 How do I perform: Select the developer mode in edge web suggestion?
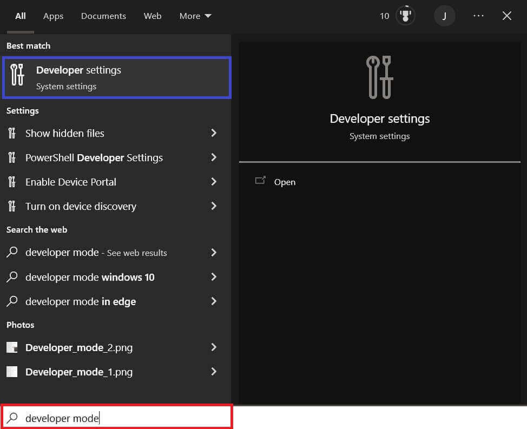[80, 301]
